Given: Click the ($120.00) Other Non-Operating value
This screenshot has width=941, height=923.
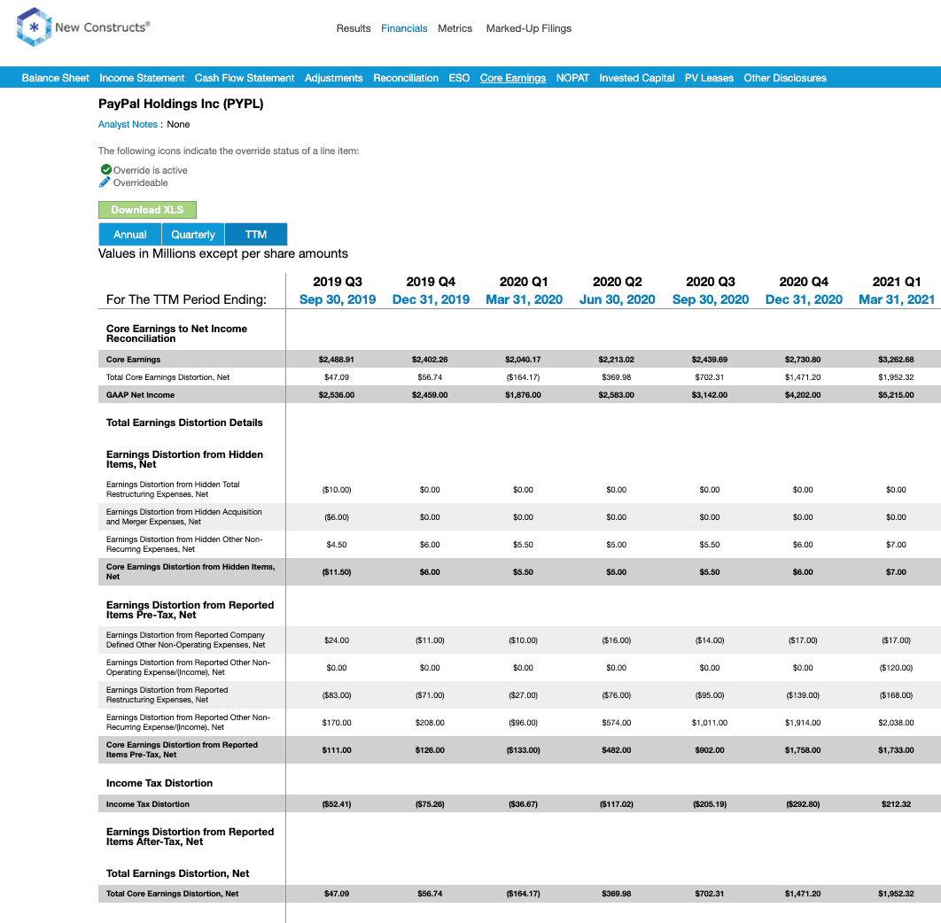Looking at the screenshot, I should (896, 668).
